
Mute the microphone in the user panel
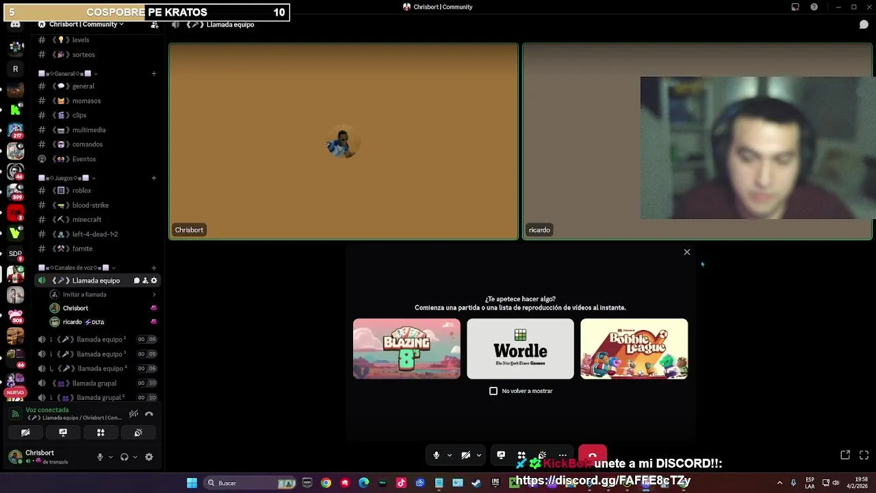click(100, 457)
